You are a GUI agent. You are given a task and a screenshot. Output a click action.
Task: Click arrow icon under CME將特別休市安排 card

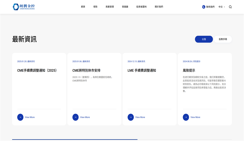(x=75, y=117)
